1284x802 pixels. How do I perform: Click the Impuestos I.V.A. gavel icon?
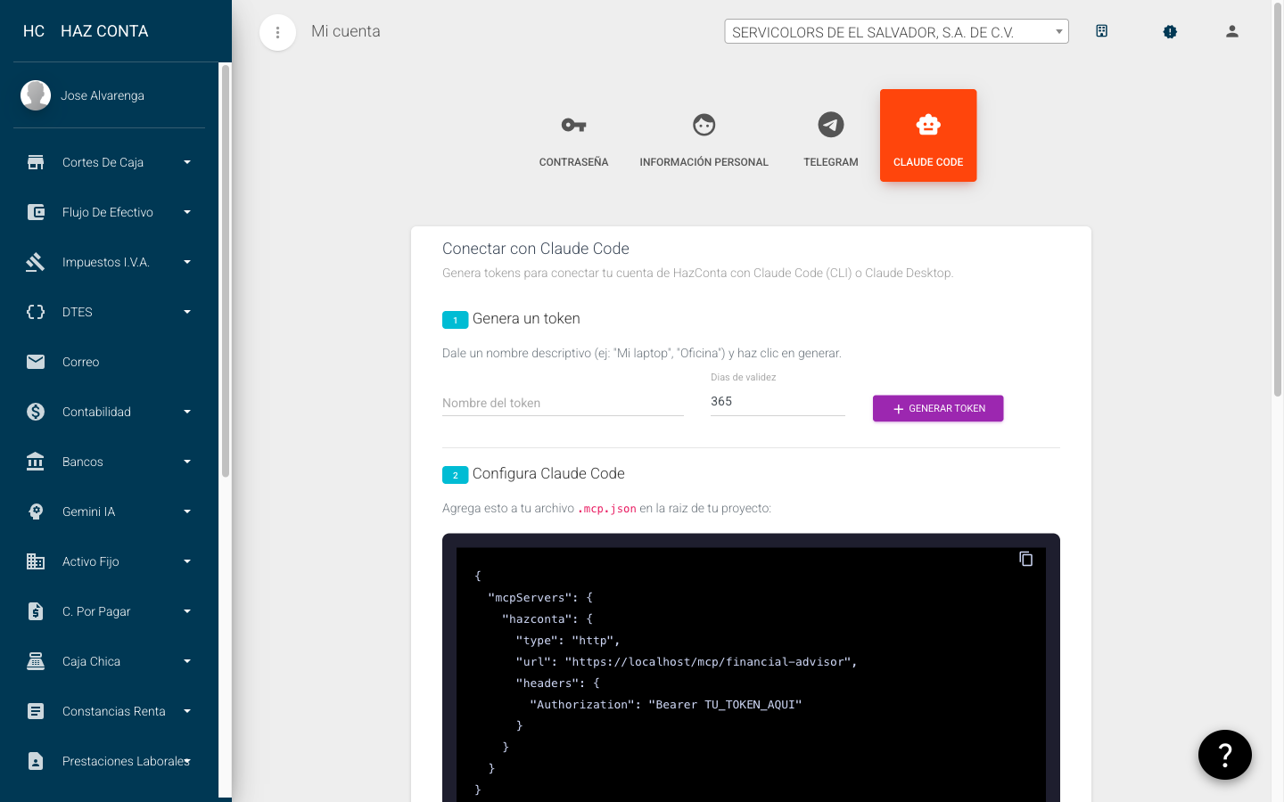tap(36, 262)
